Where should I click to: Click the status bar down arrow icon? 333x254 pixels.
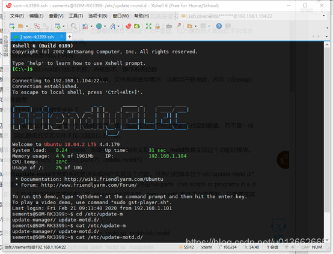tap(293, 247)
